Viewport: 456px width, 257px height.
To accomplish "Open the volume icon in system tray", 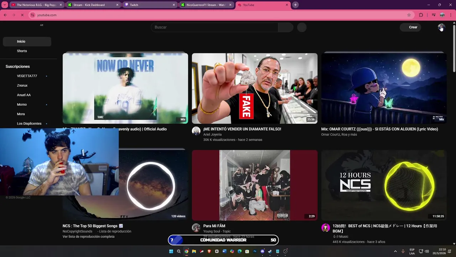I will click(427, 251).
